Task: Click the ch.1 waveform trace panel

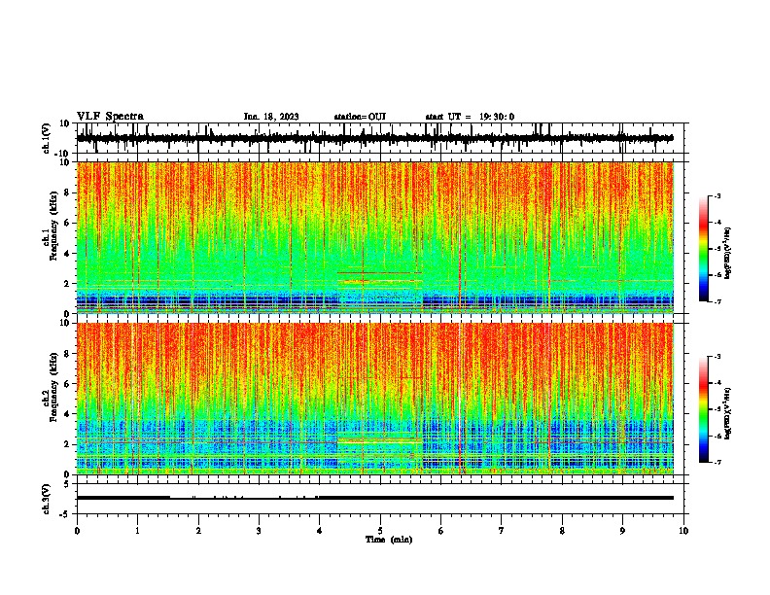Action: 380,138
